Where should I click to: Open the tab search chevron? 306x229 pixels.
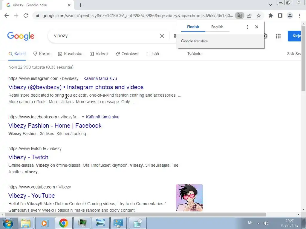click(270, 5)
